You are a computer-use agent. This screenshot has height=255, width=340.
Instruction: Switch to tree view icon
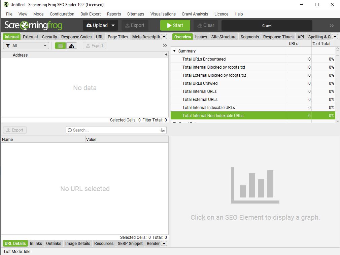coord(72,46)
